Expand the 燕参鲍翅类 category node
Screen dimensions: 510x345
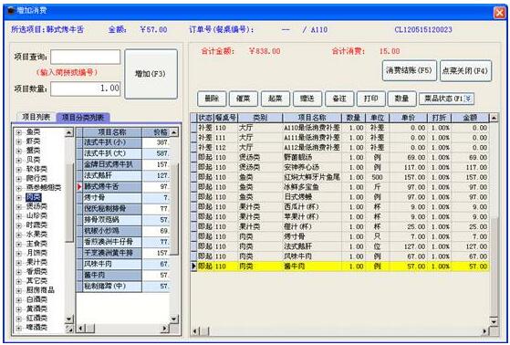19,188
